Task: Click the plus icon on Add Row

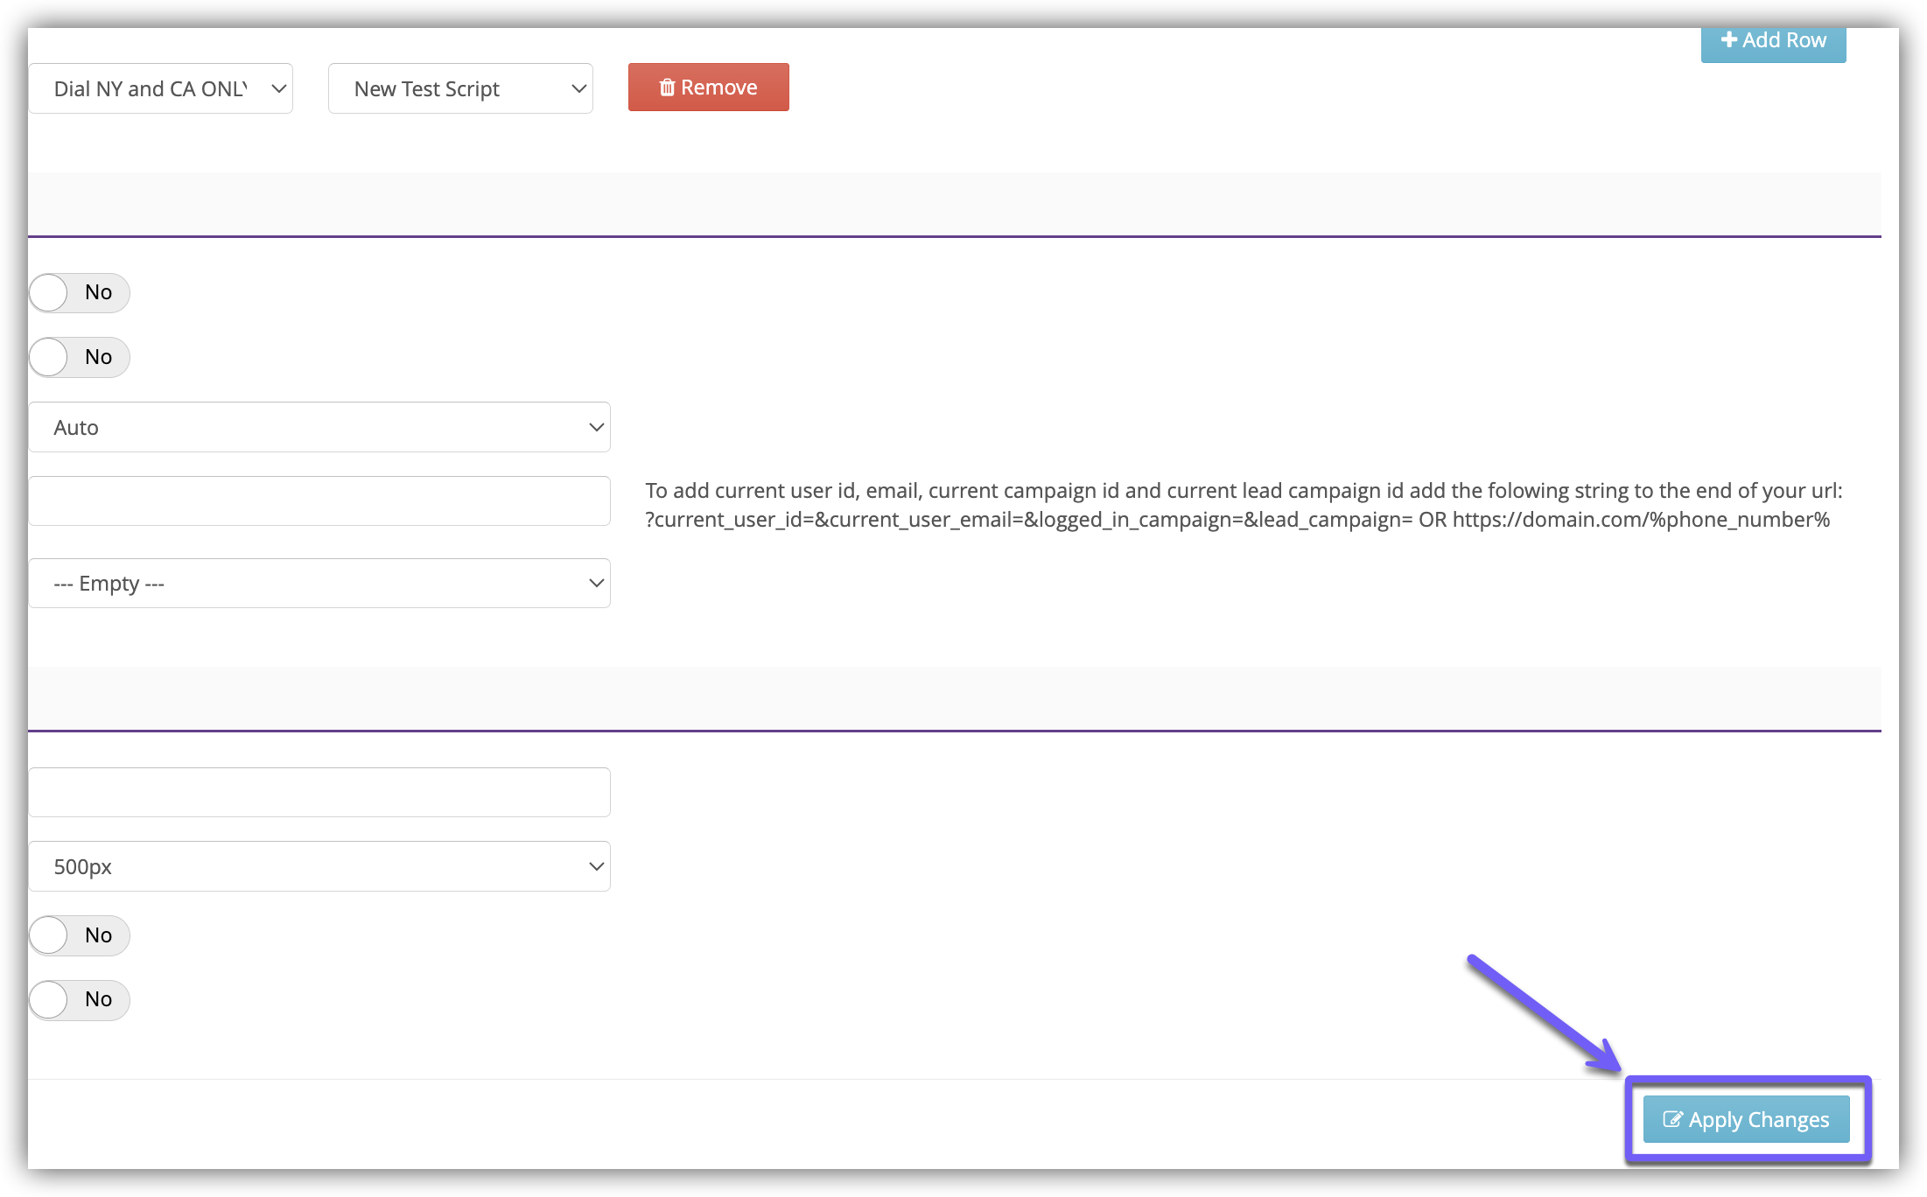Action: (1728, 39)
